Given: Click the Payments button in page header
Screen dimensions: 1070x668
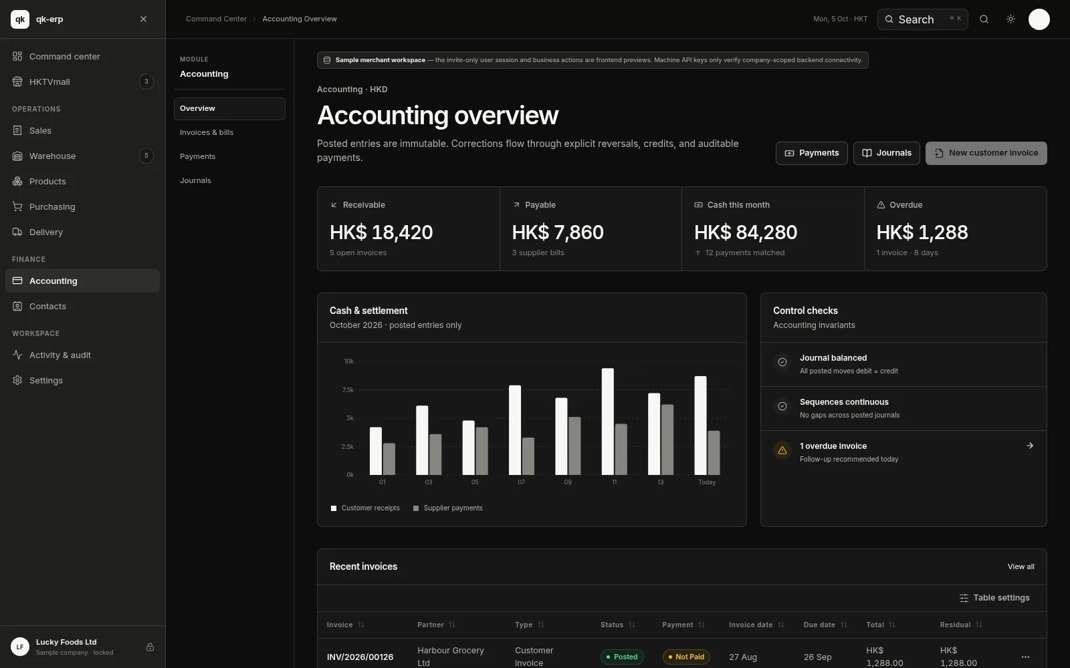Looking at the screenshot, I should point(812,153).
